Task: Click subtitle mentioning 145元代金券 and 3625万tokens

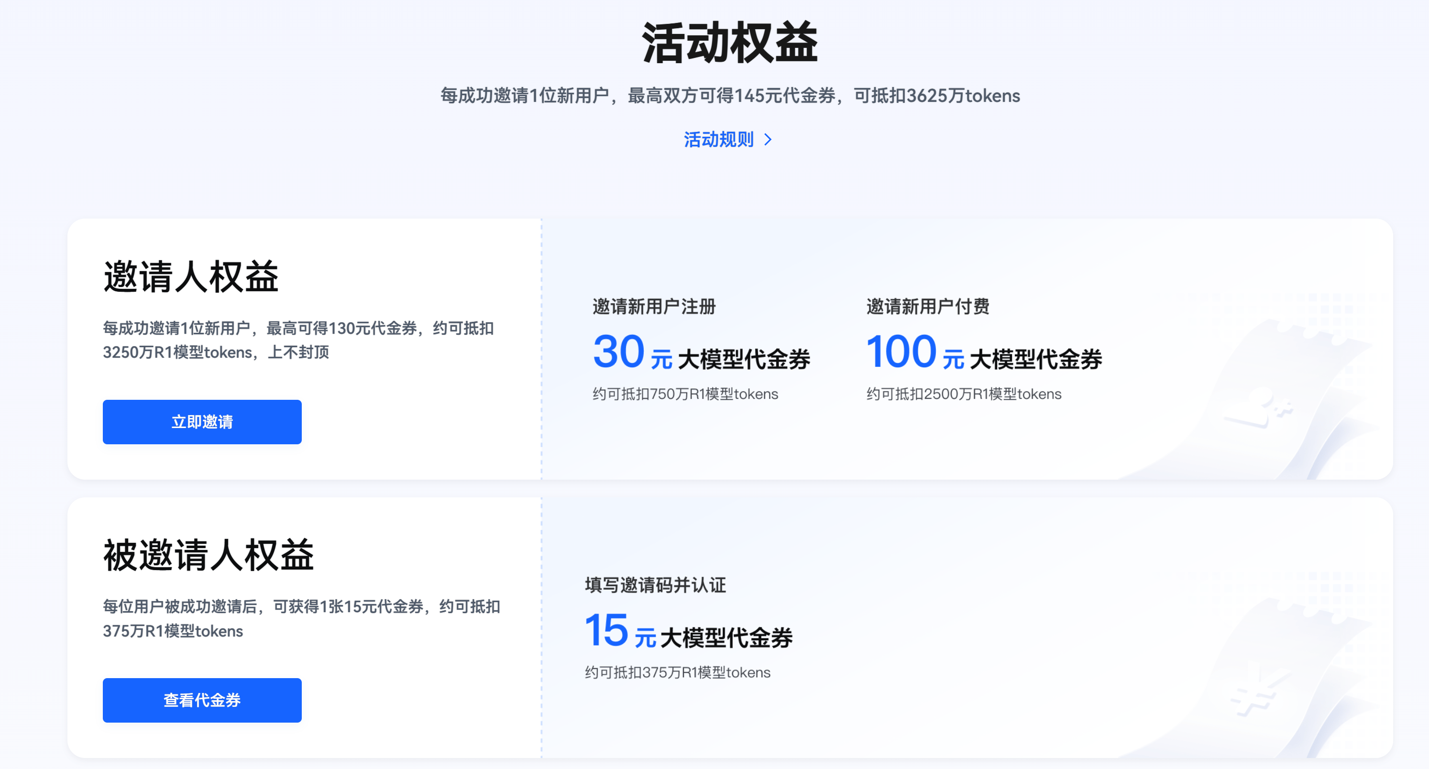Action: [x=730, y=96]
